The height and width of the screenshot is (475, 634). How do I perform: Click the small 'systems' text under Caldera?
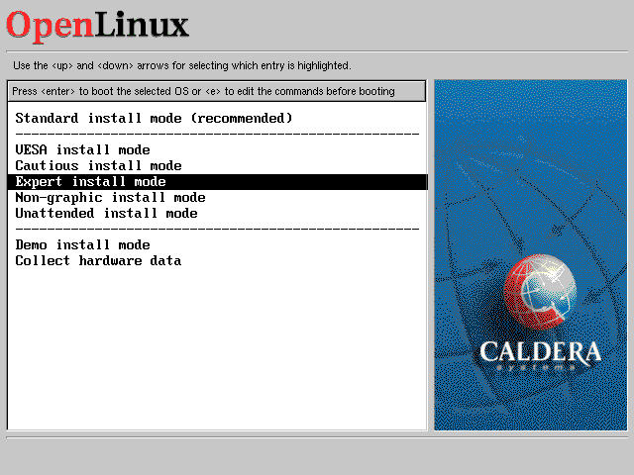click(x=542, y=368)
